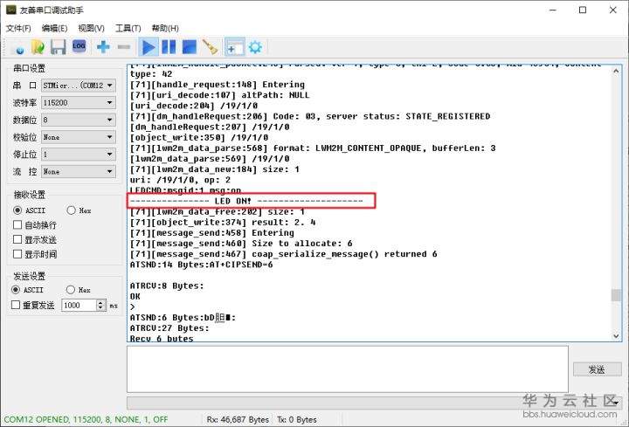Expand the 数据位 dropdown

pos(109,120)
